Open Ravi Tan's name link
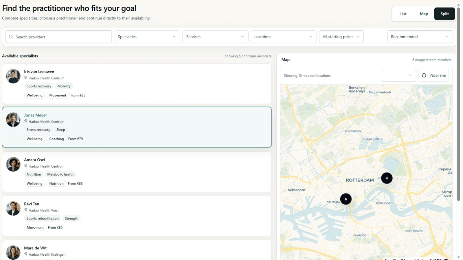This screenshot has height=260, width=463. tap(32, 204)
